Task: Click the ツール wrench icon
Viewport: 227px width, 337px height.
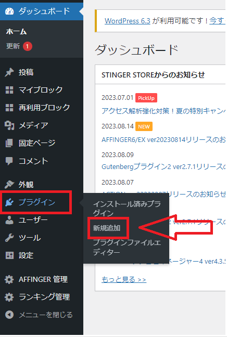Action: point(9,238)
